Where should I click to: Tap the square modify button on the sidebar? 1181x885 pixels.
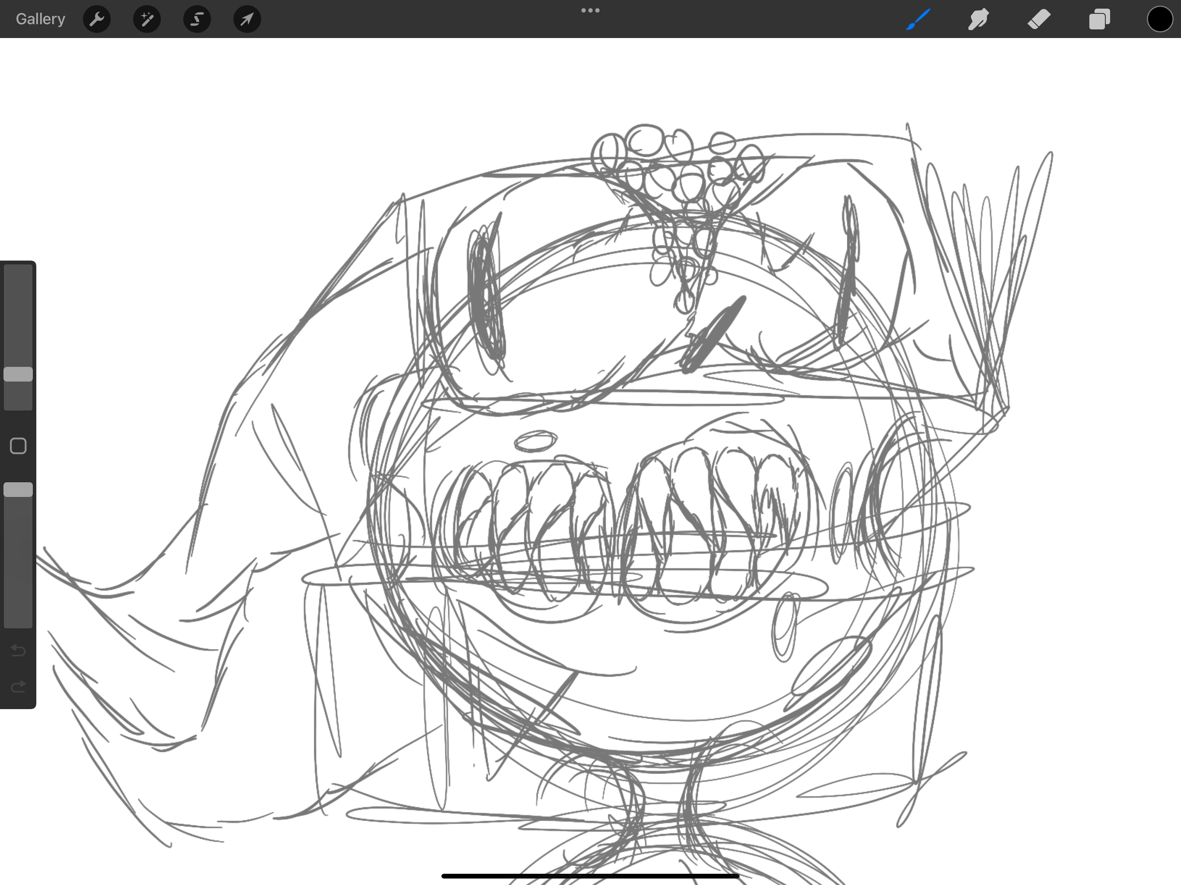coord(18,445)
